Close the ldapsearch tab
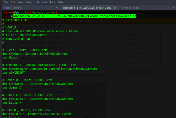The height and width of the screenshot is (118, 176). 116,8
